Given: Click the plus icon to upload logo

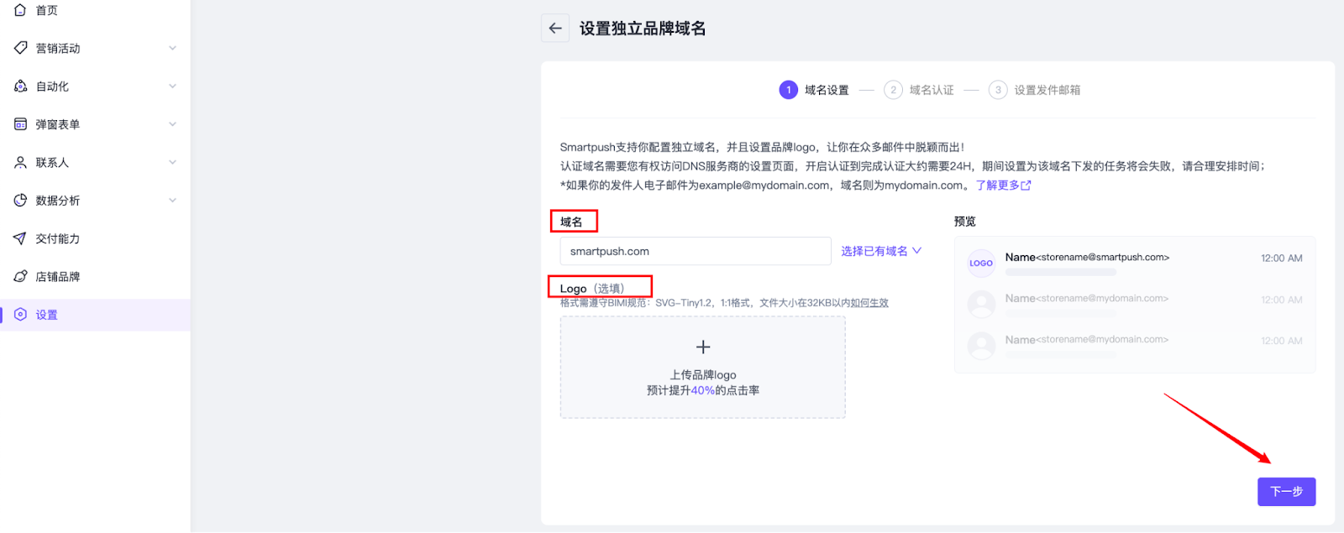Looking at the screenshot, I should [x=703, y=347].
